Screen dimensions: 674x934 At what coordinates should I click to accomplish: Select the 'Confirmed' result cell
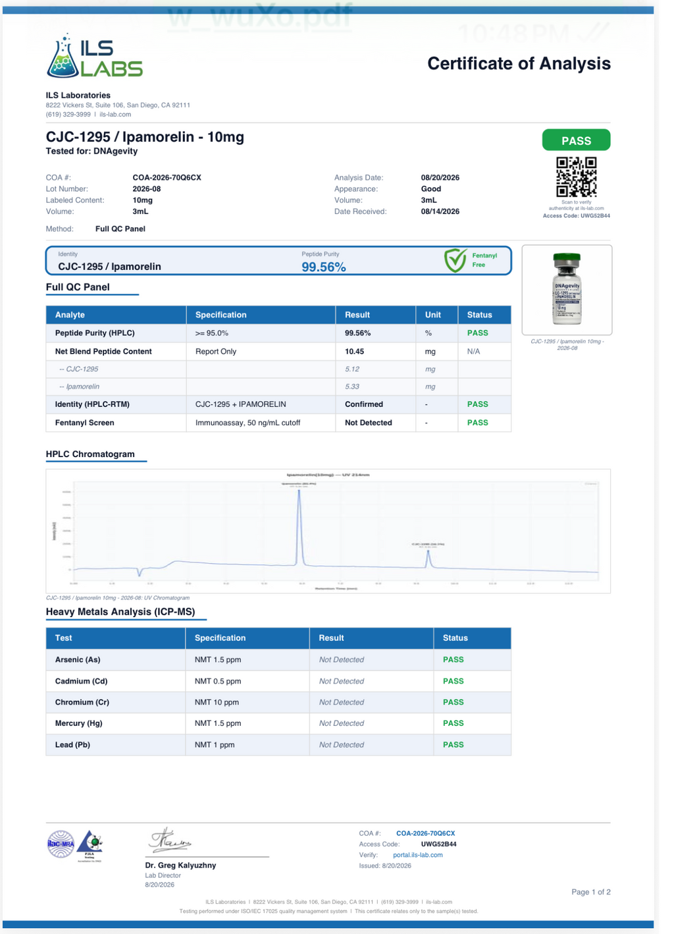[x=364, y=404]
